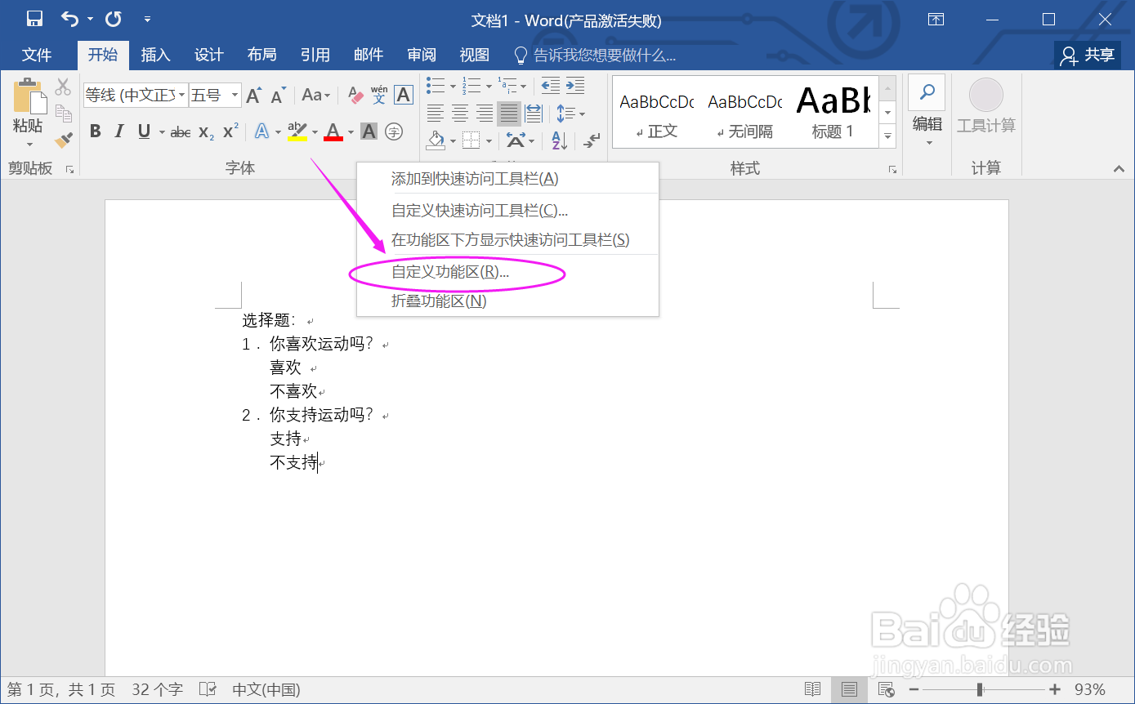Click the Save icon in title bar
Image resolution: width=1135 pixels, height=704 pixels.
[34, 19]
